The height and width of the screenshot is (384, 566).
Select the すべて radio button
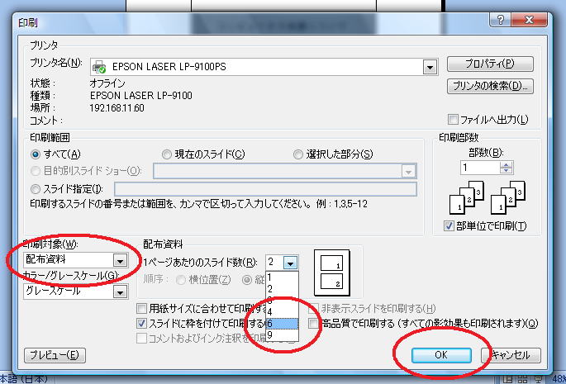point(36,154)
